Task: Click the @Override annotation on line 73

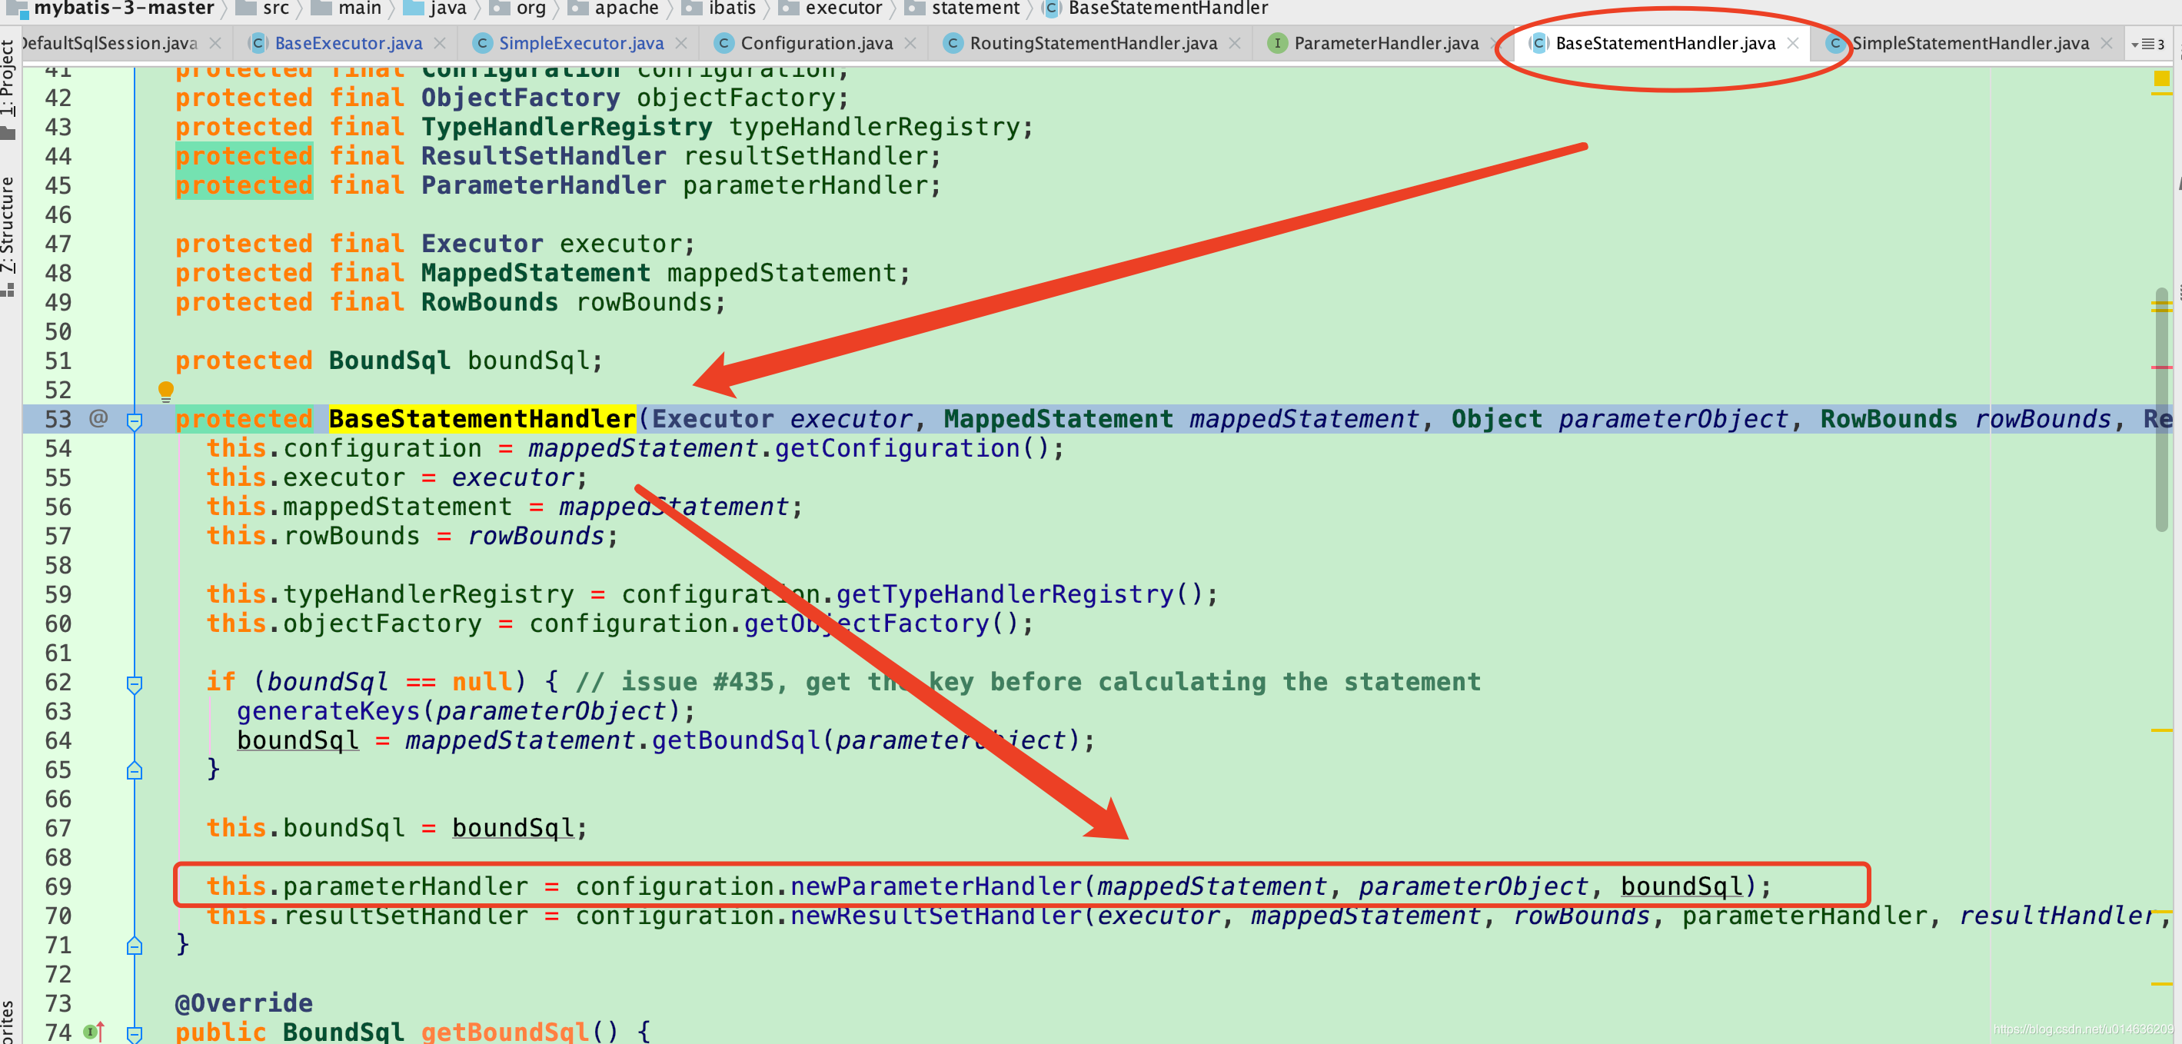Action: [244, 1003]
